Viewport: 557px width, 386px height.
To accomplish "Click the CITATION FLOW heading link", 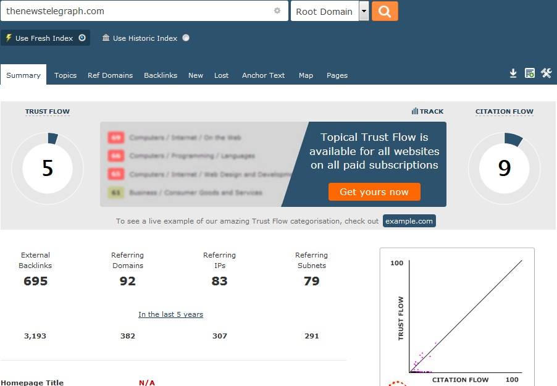I will pos(505,111).
